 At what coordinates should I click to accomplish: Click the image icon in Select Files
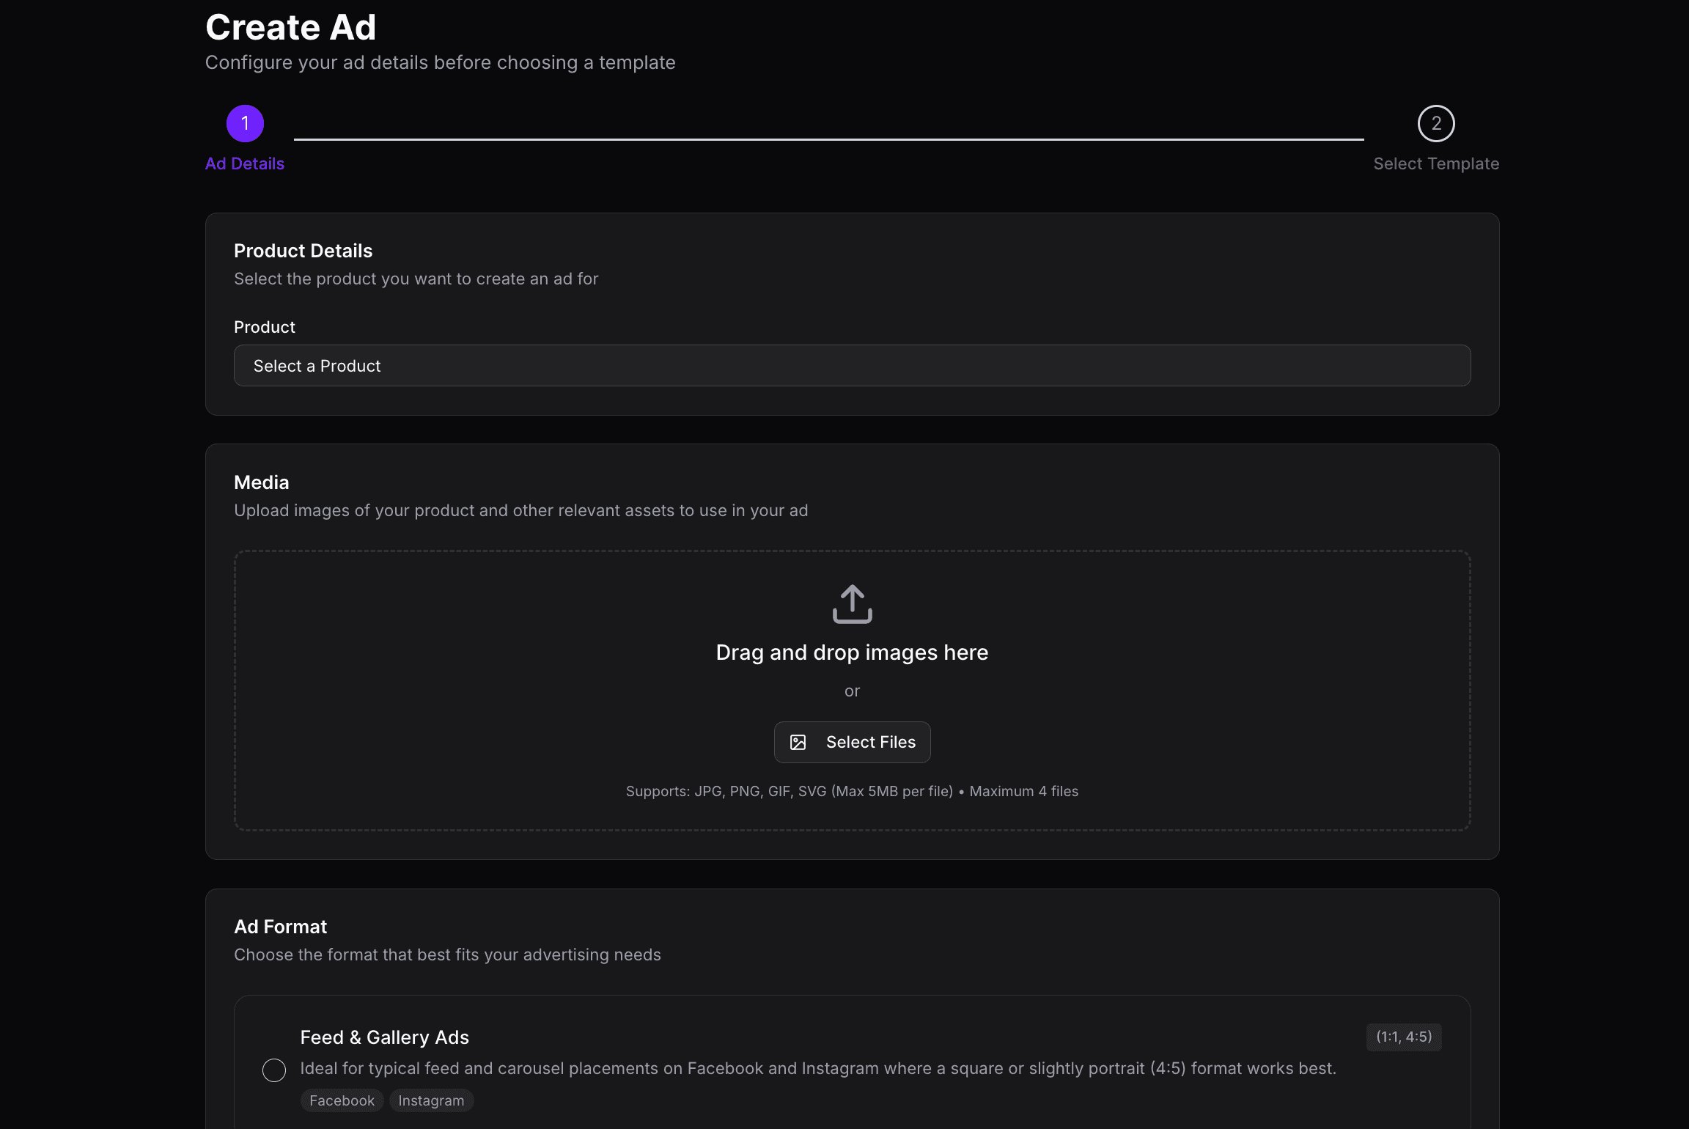798,742
